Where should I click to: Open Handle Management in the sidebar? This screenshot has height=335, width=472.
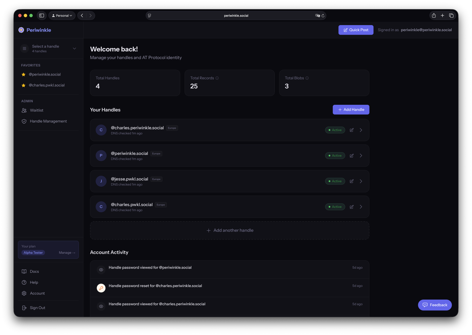[48, 121]
